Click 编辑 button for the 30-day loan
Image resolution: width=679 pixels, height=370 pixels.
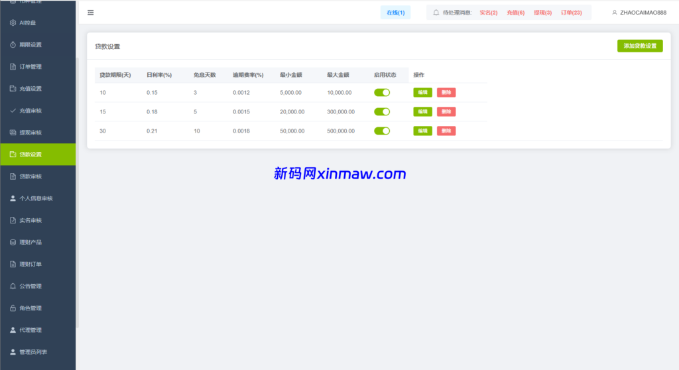pos(422,131)
